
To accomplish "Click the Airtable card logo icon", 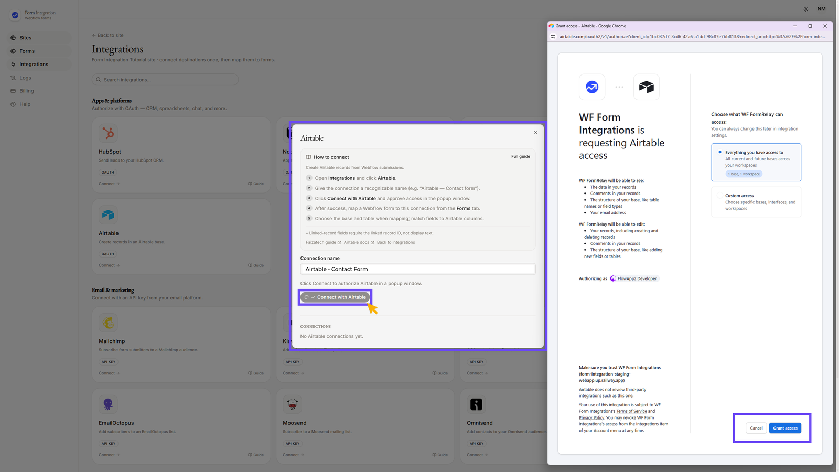I will pos(108,215).
